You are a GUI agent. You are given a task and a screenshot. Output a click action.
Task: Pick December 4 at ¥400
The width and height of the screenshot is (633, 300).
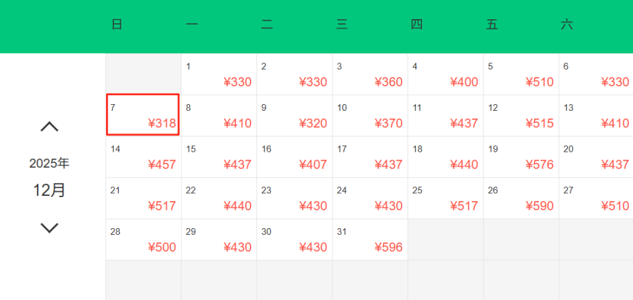445,75
